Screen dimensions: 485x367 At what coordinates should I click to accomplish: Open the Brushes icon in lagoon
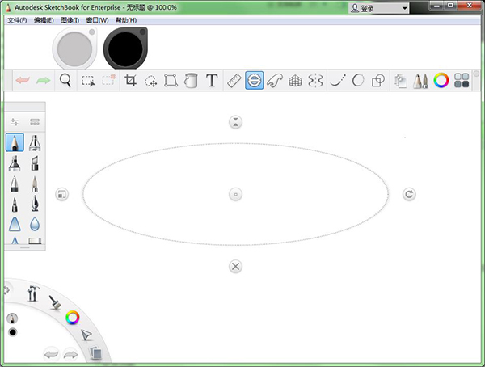click(x=55, y=302)
